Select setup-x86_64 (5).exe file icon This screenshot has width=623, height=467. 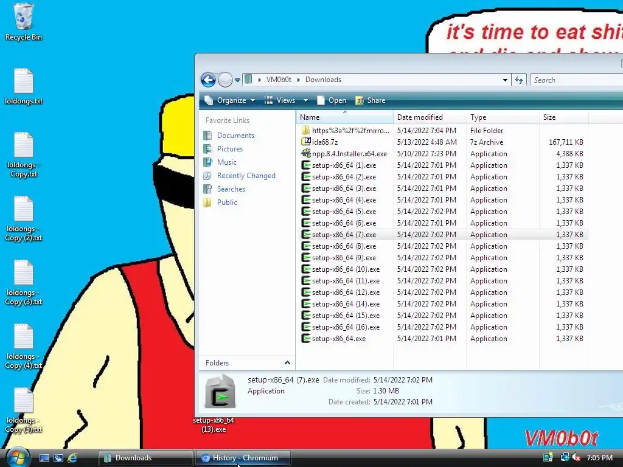click(305, 211)
